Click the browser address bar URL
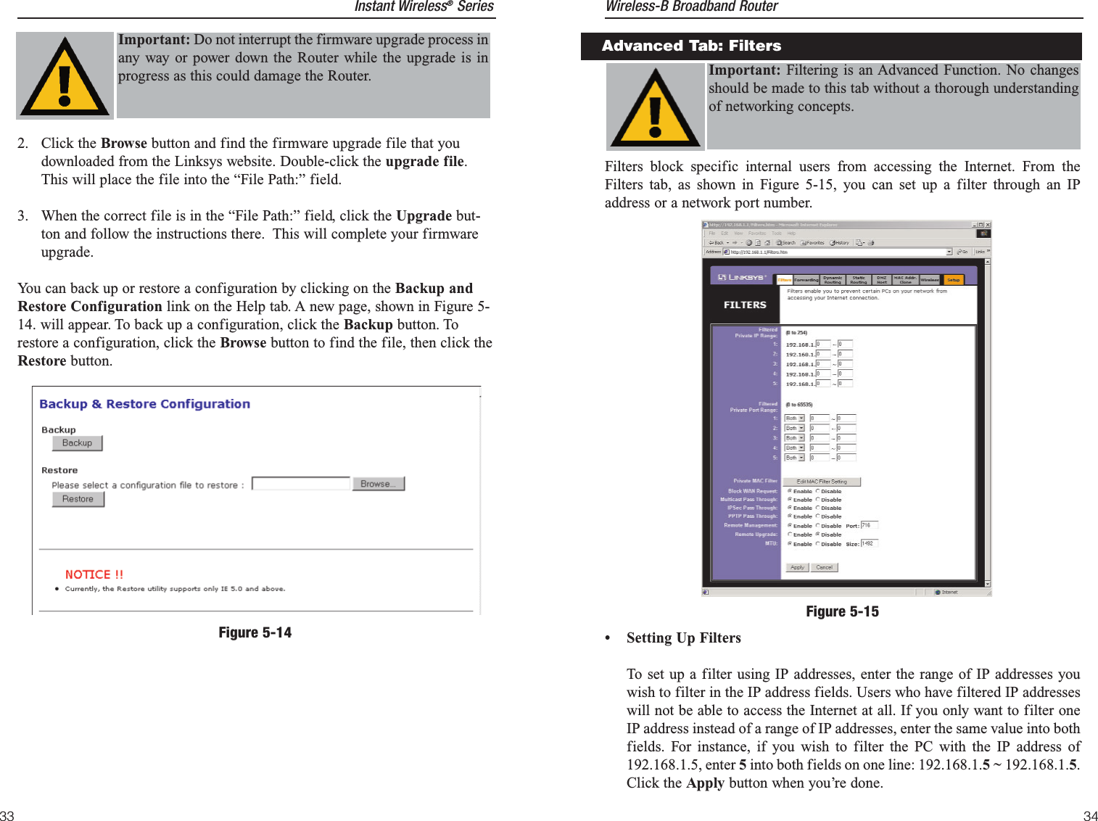Viewport: 1098px width, 821px height. [759, 252]
